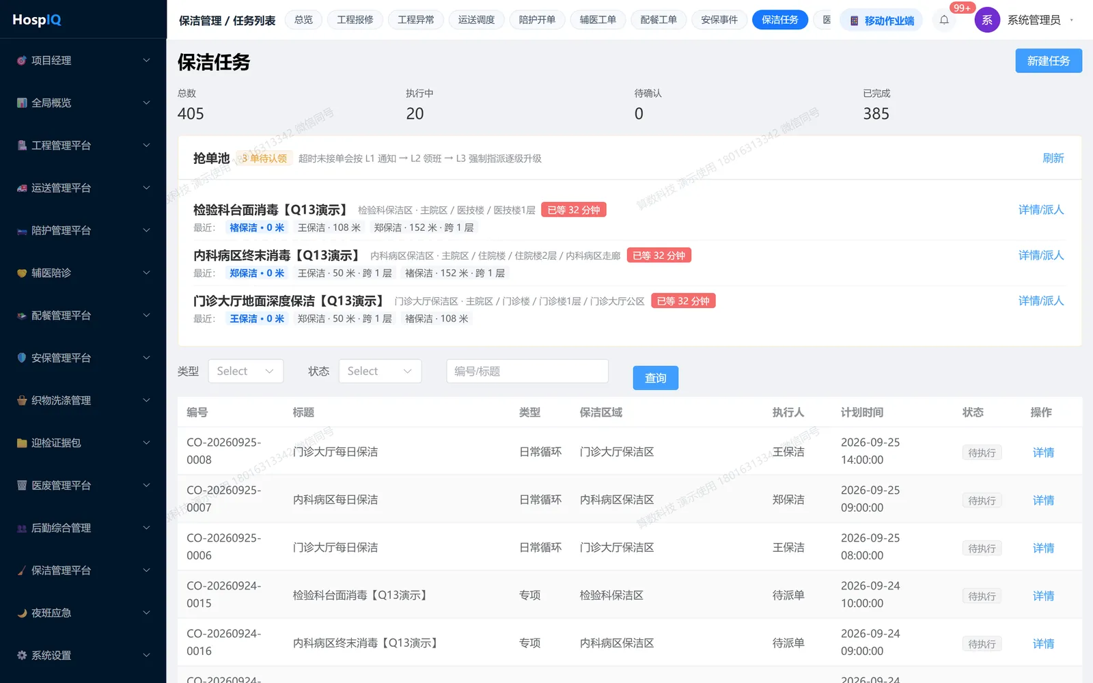This screenshot has width=1093, height=683.
Task: Click the 2026-09-24 10:00:00 time cell
Action: (x=870, y=594)
